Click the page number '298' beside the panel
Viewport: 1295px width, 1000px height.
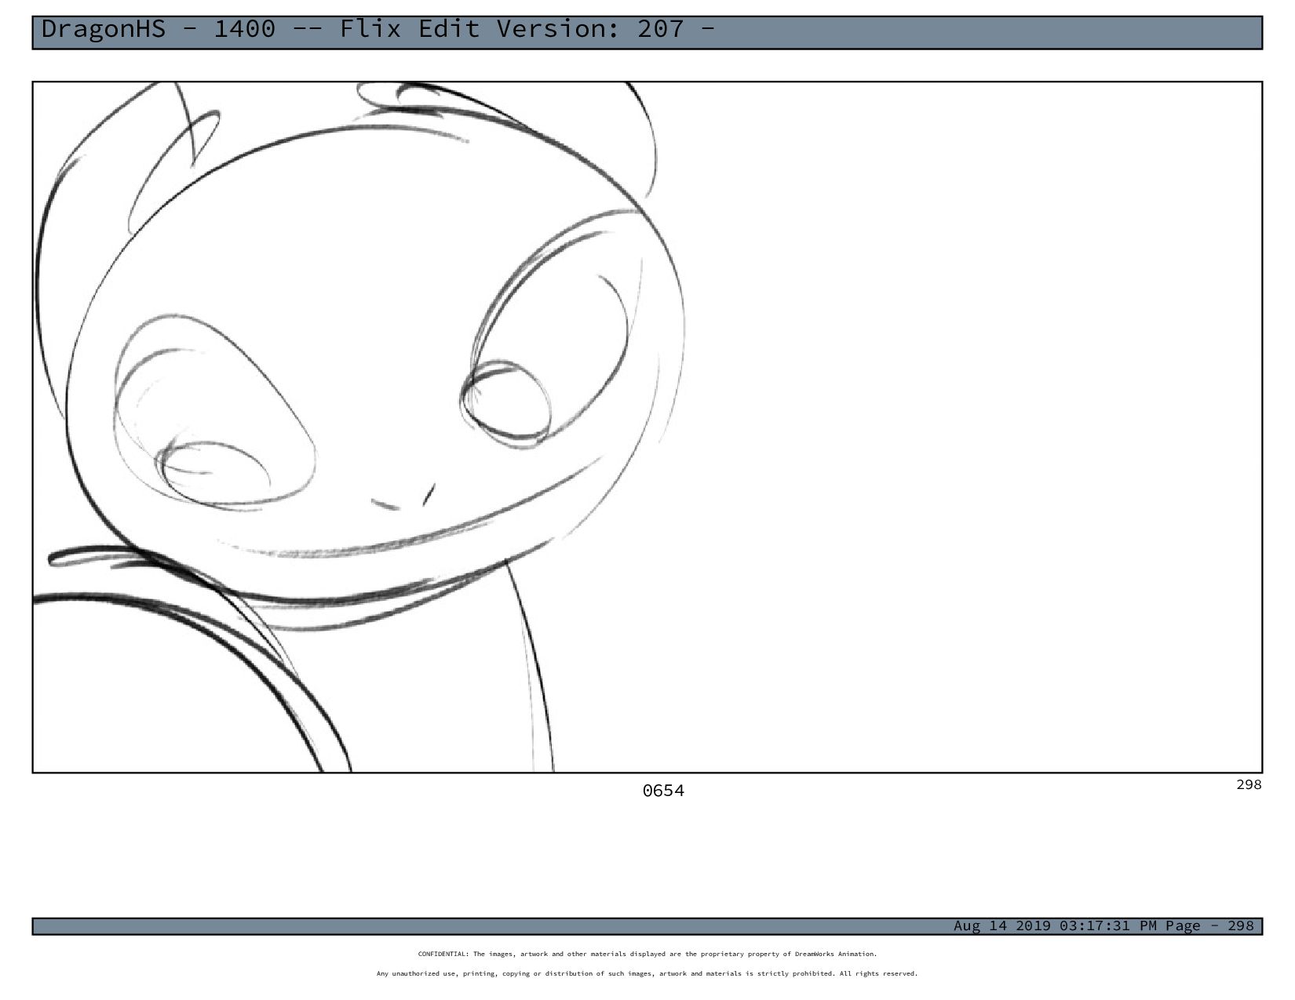pyautogui.click(x=1249, y=784)
